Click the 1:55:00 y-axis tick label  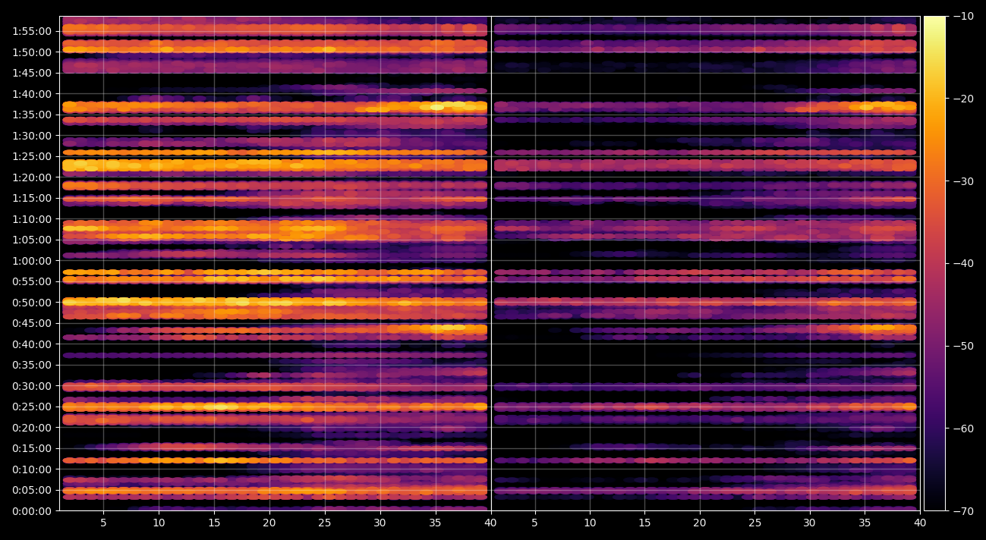pos(32,31)
